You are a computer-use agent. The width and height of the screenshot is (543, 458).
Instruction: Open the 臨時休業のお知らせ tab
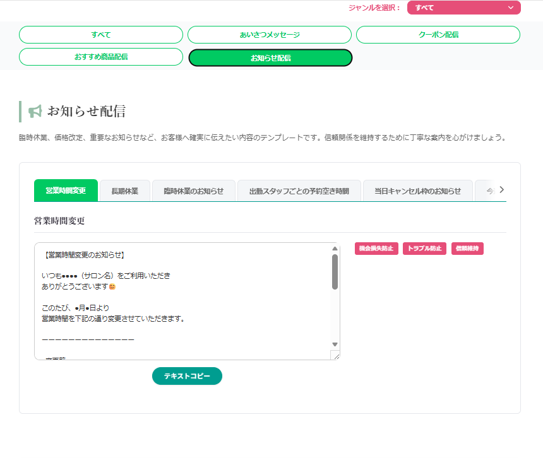(194, 191)
